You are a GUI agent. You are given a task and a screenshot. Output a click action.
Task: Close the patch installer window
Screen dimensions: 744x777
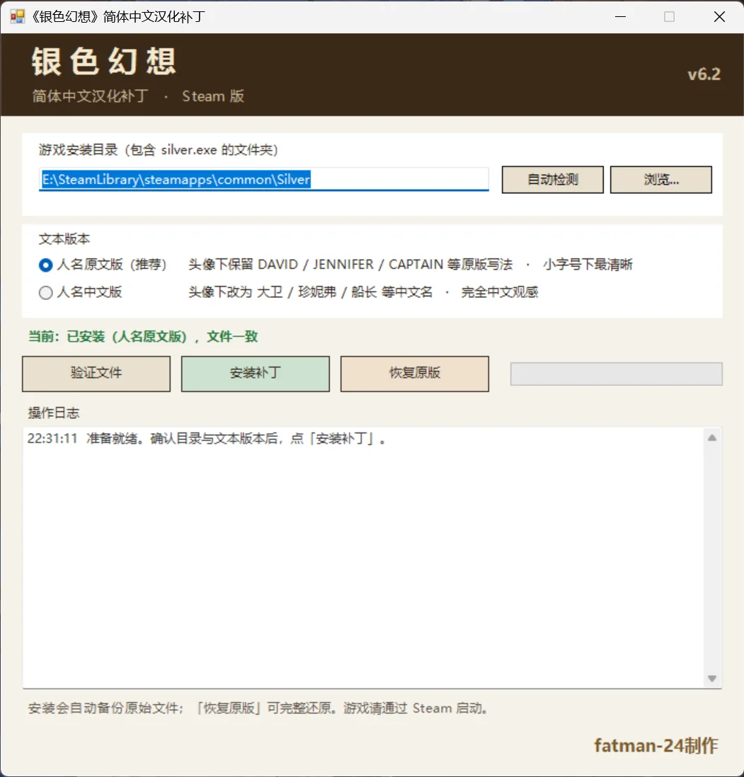point(719,17)
